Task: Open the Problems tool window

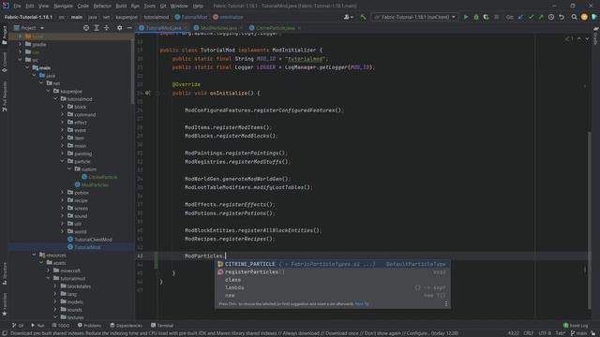Action: [90, 326]
